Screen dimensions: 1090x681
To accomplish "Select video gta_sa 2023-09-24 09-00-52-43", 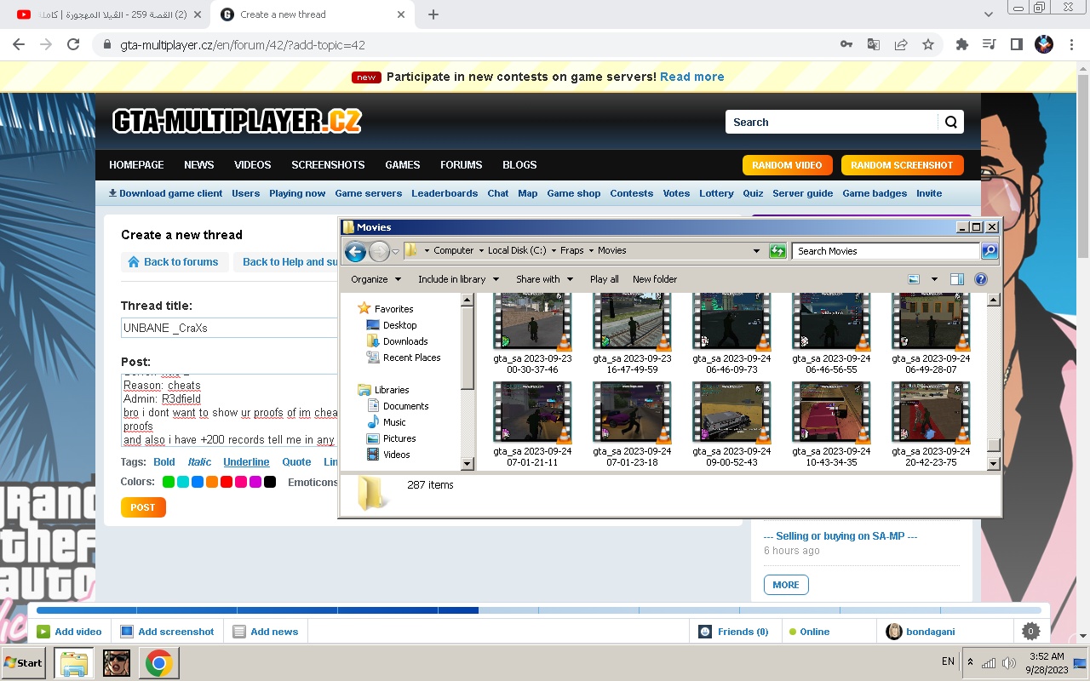I will [x=731, y=424].
